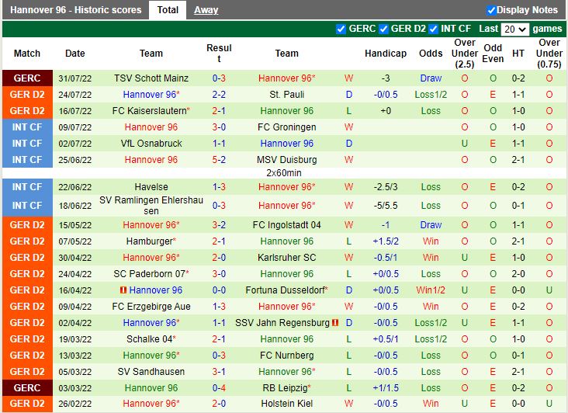Open the FC Groningen team link

pos(286,127)
